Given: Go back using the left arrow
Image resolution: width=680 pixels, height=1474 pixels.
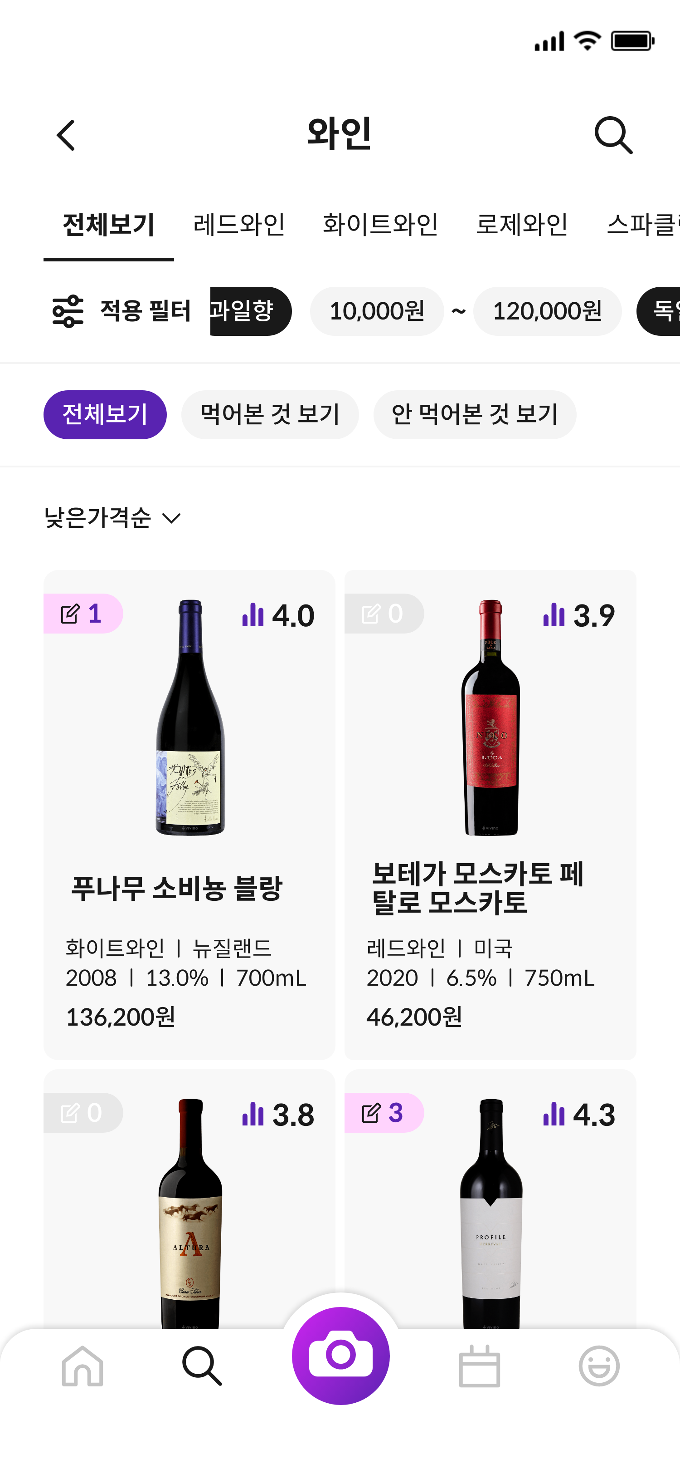Looking at the screenshot, I should pos(66,136).
